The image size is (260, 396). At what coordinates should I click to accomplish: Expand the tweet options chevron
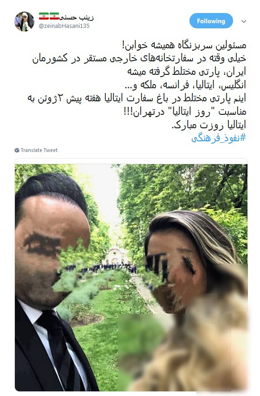(x=244, y=21)
